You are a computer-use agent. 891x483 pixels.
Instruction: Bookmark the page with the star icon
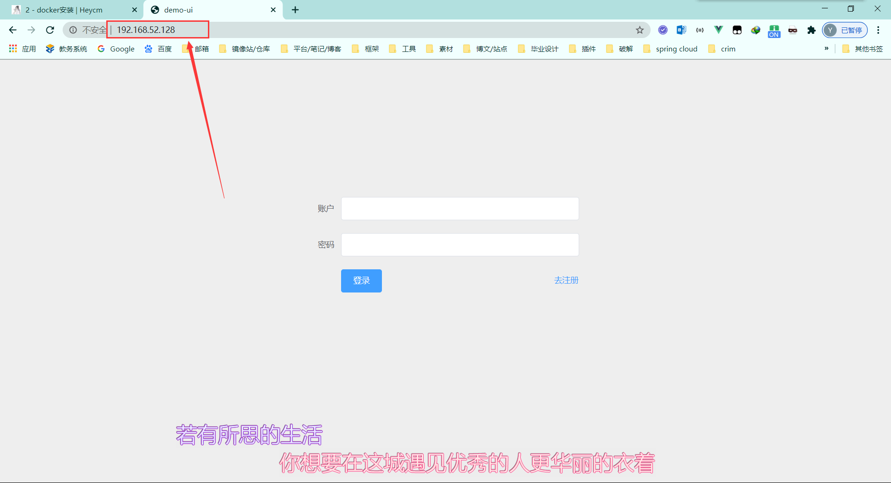tap(640, 30)
